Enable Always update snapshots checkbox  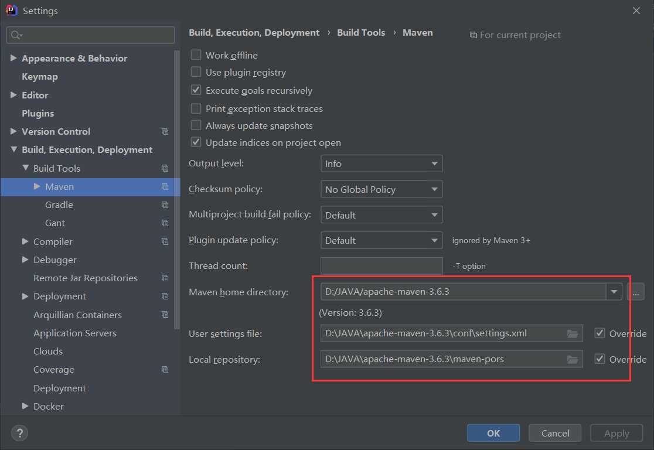196,125
